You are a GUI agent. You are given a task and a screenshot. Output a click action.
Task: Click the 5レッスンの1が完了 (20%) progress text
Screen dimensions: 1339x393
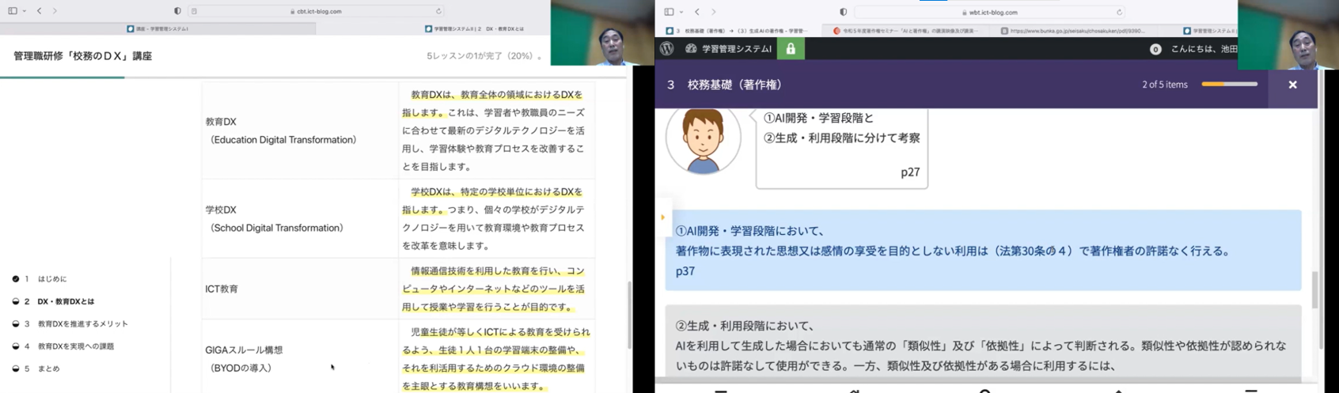[484, 56]
